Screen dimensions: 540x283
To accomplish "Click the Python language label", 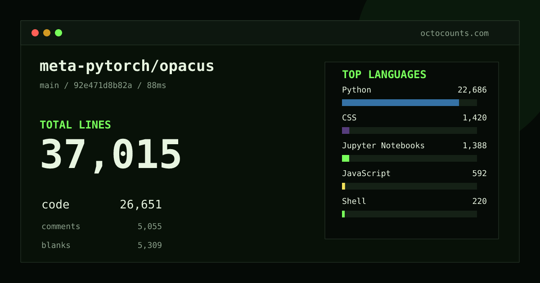I will pyautogui.click(x=356, y=90).
